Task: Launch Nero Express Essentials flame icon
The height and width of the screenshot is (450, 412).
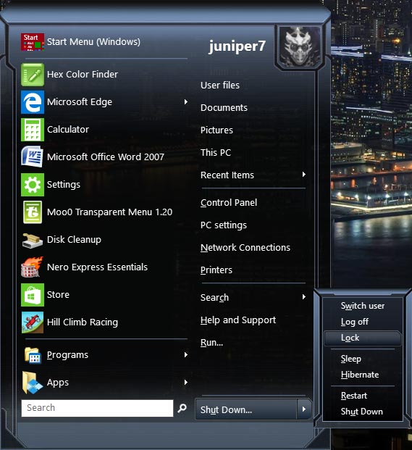Action: coord(33,267)
